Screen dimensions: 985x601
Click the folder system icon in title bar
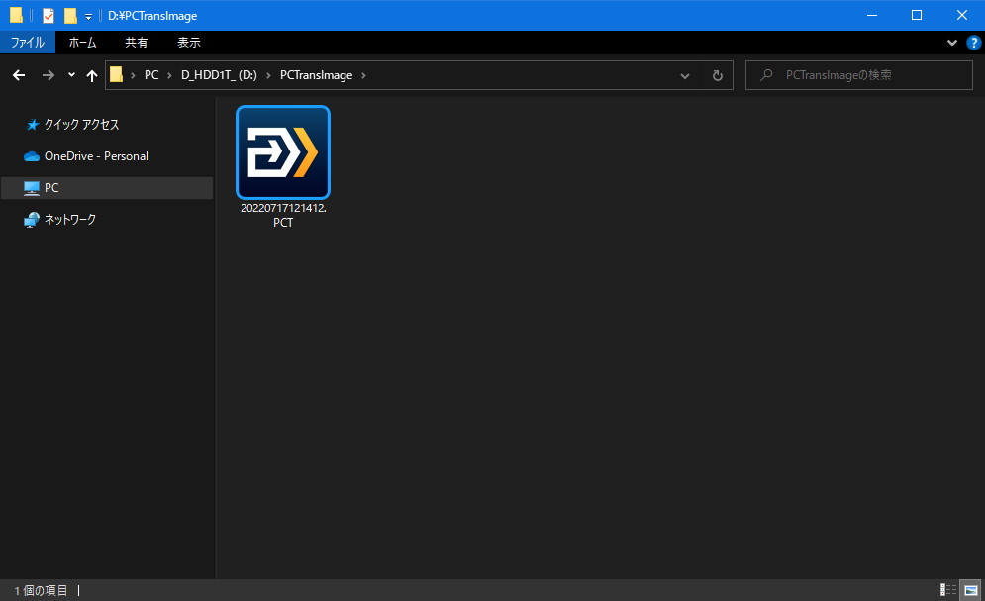pos(16,15)
